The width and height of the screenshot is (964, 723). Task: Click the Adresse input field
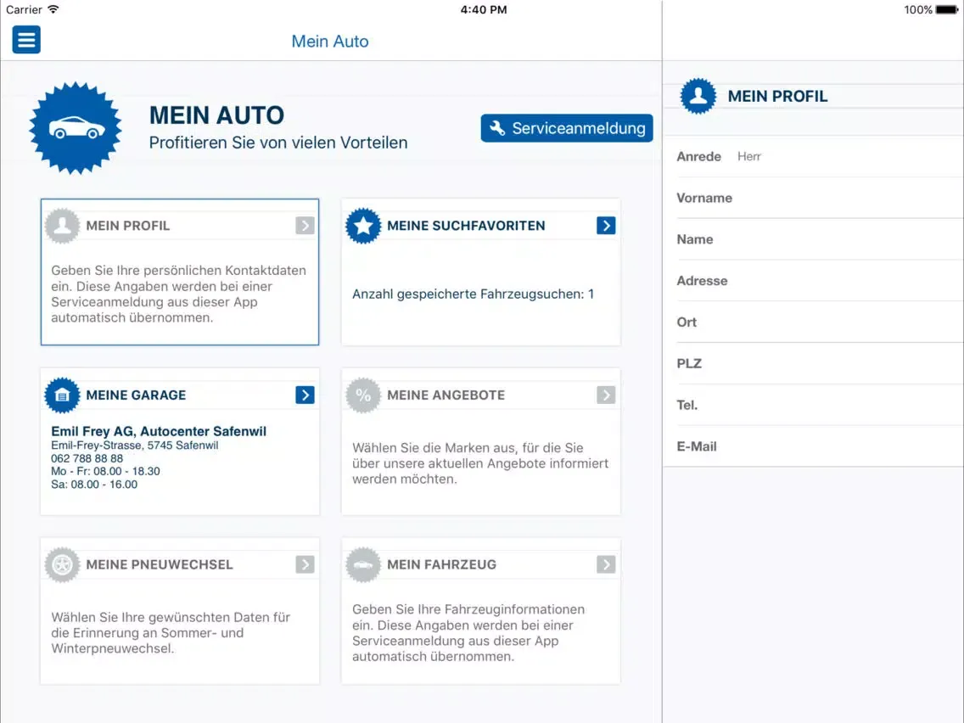[813, 281]
